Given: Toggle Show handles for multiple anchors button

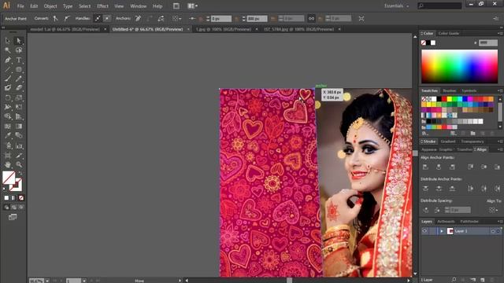Looking at the screenshot, I should [x=98, y=19].
